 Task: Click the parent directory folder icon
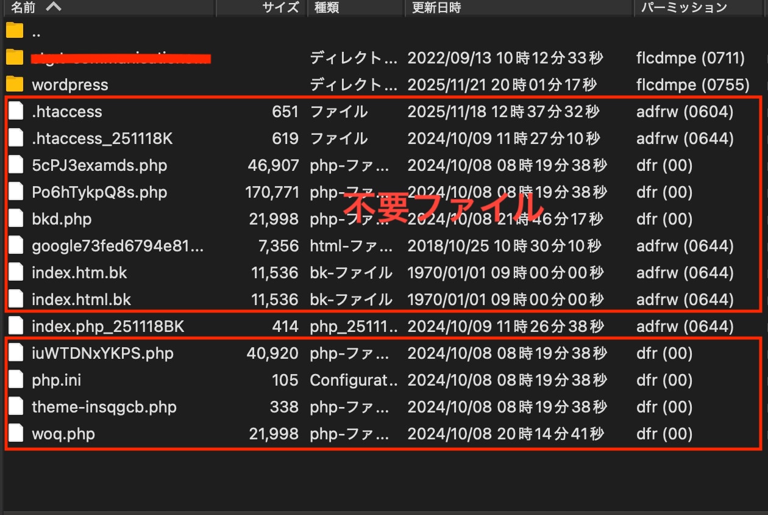click(15, 31)
